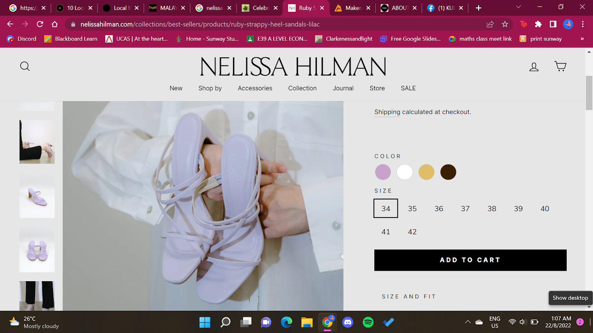The image size is (593, 333).
Task: Choose the lilac color swatch
Action: pyautogui.click(x=383, y=172)
